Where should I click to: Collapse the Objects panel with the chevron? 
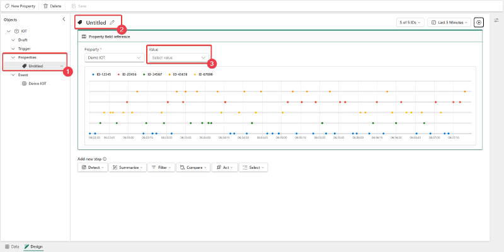(x=64, y=20)
